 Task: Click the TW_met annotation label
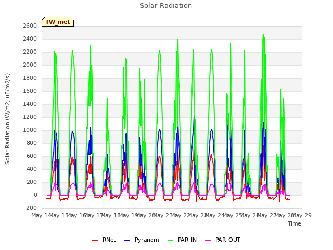tap(58, 22)
